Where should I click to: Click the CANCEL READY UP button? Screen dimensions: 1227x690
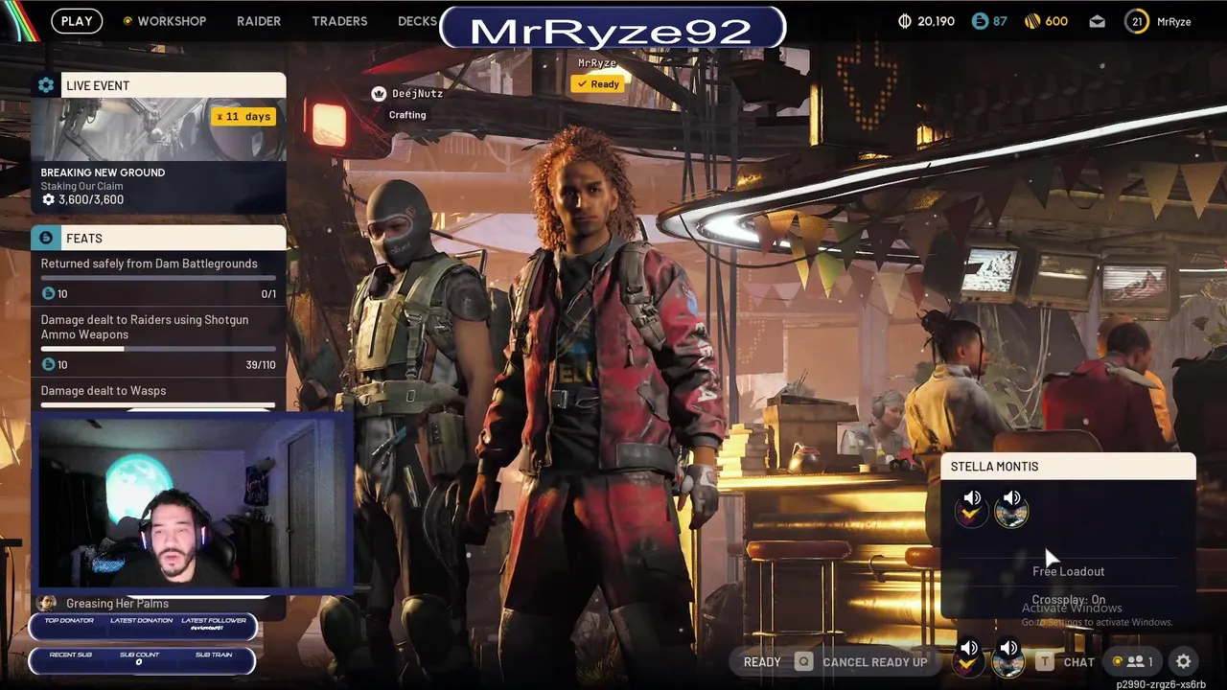click(x=875, y=662)
